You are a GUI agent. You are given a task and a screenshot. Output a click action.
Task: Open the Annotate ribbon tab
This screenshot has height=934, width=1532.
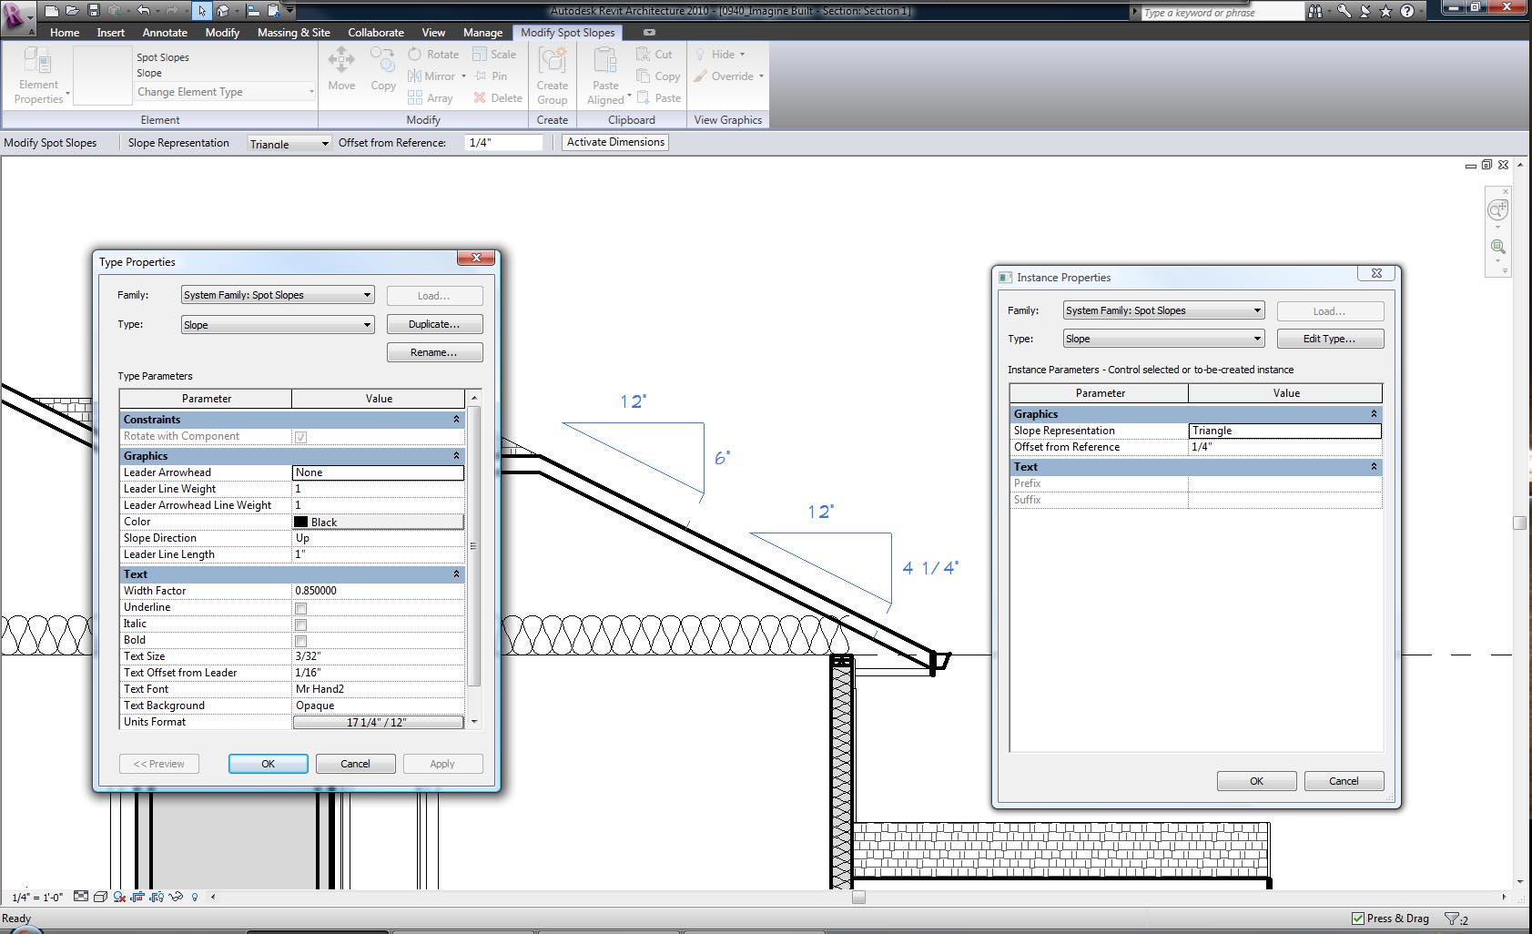coord(165,33)
